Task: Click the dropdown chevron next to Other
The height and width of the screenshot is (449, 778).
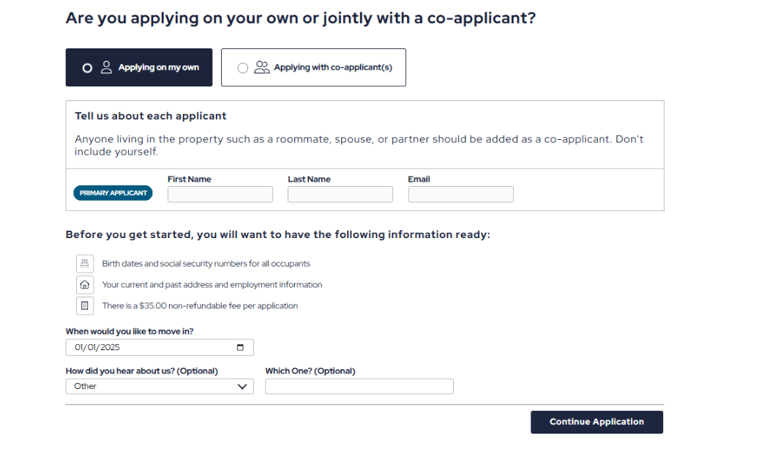Action: [242, 387]
